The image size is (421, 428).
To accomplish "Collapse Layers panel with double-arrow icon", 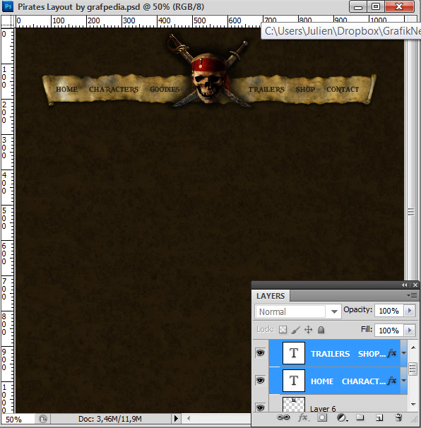I will (x=405, y=285).
